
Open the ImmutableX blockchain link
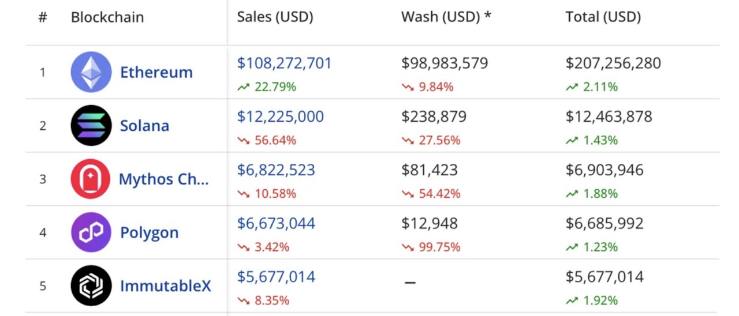point(166,286)
